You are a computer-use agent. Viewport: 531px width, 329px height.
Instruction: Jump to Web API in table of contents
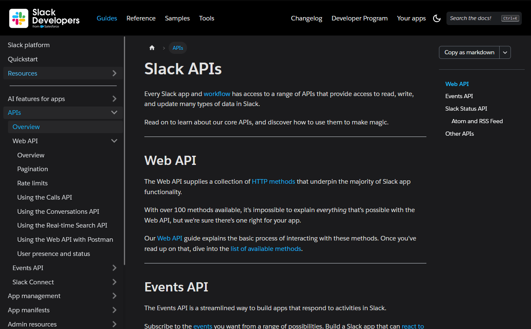[457, 84]
